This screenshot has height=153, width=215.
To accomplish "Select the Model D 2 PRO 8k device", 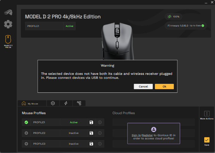I will (8, 41).
